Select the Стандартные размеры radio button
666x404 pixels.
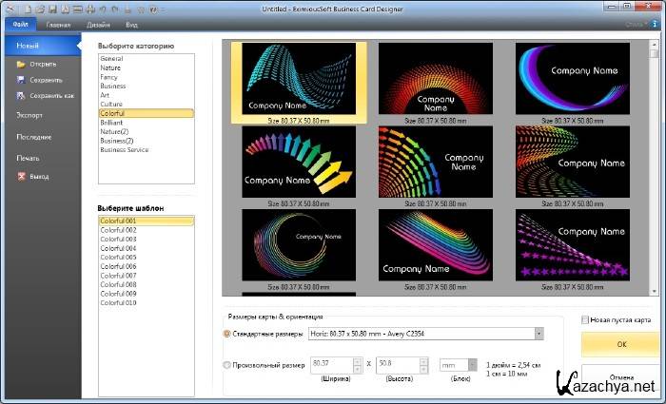click(x=226, y=334)
